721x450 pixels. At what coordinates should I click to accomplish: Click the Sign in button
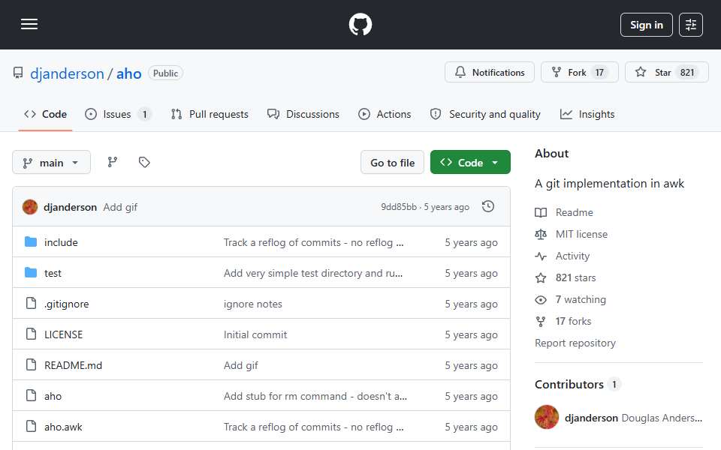pos(646,25)
